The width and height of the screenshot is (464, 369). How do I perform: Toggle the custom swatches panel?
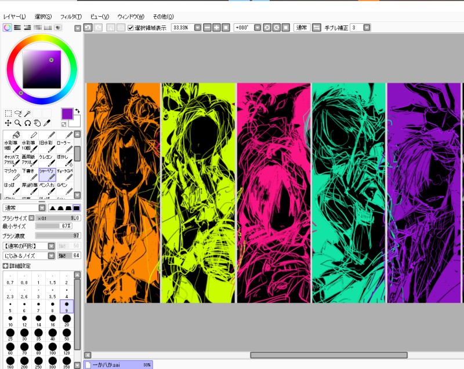(48, 27)
